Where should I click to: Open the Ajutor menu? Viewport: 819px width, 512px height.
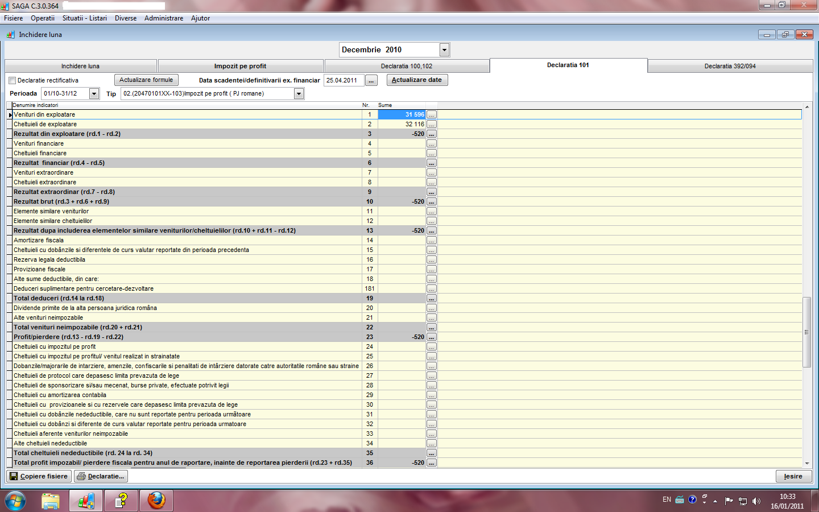tap(200, 18)
